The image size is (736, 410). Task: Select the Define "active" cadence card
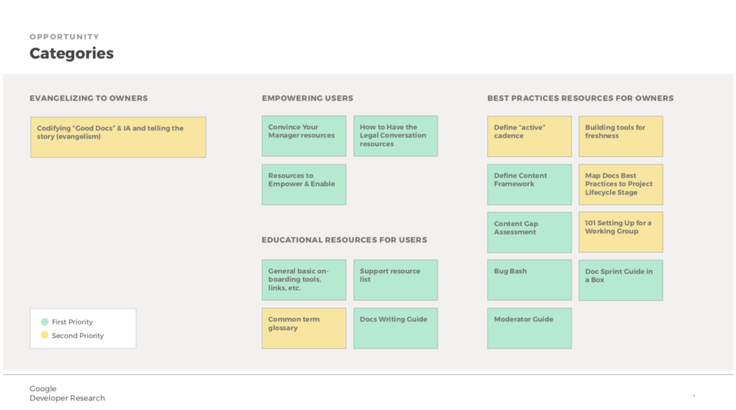click(529, 136)
